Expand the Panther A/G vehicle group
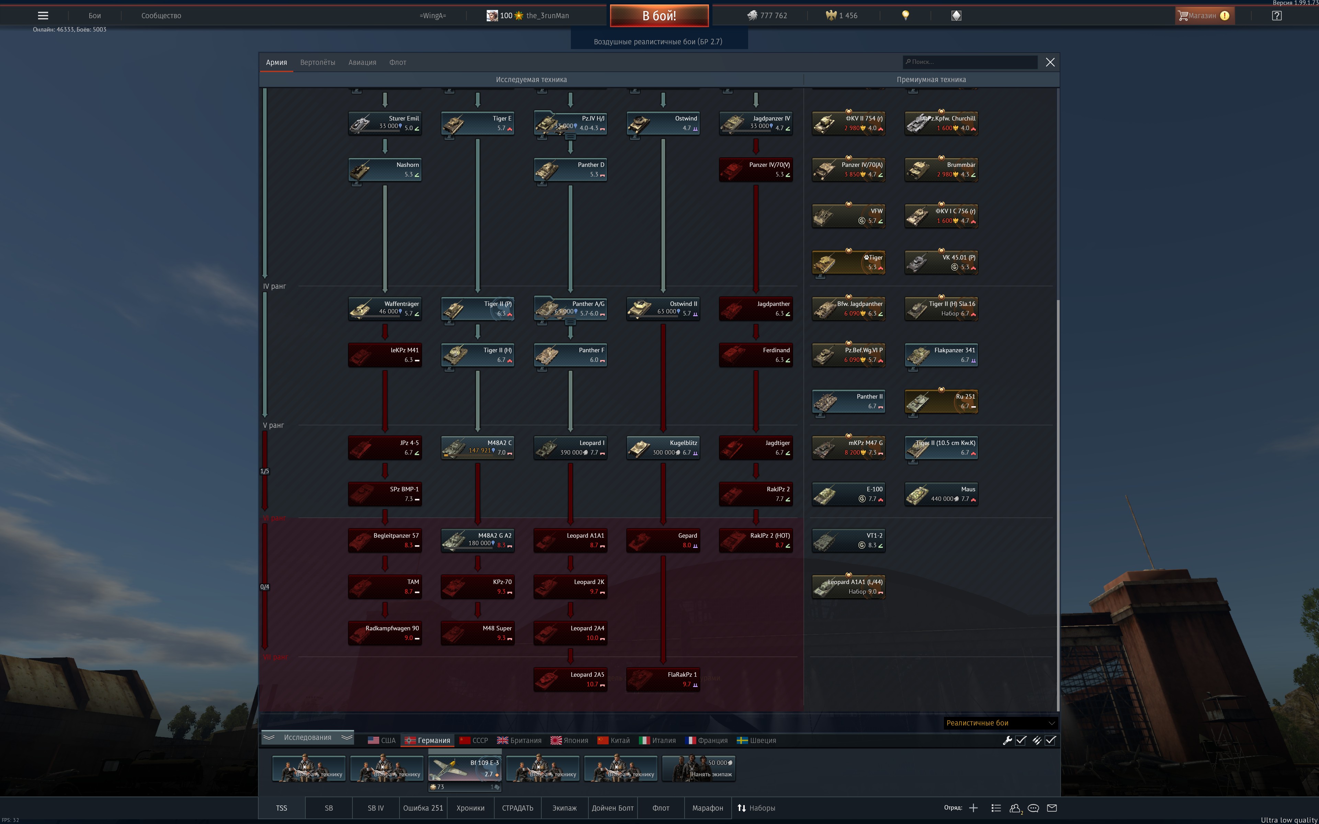 click(570, 322)
